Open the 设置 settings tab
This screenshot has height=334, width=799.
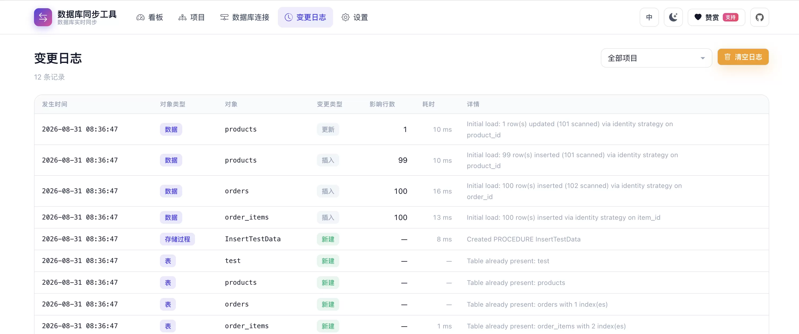click(355, 17)
